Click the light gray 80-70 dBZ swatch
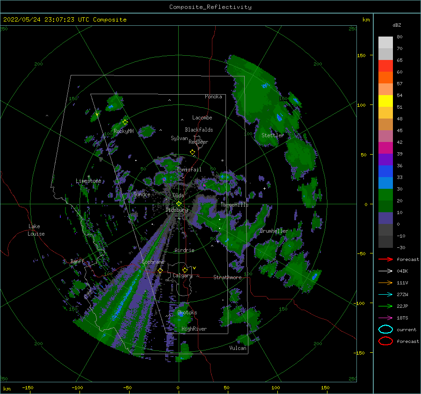 tap(385, 43)
